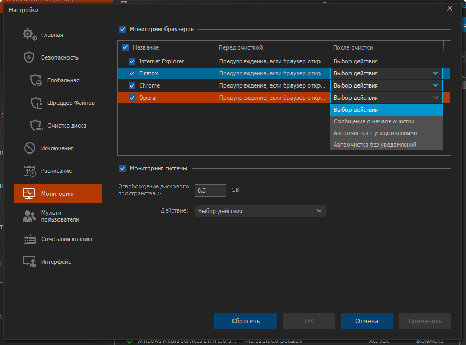Screen dimensions: 466x345
Task: Click the globe shield icon for Глобальная
Action: [x=36, y=80]
